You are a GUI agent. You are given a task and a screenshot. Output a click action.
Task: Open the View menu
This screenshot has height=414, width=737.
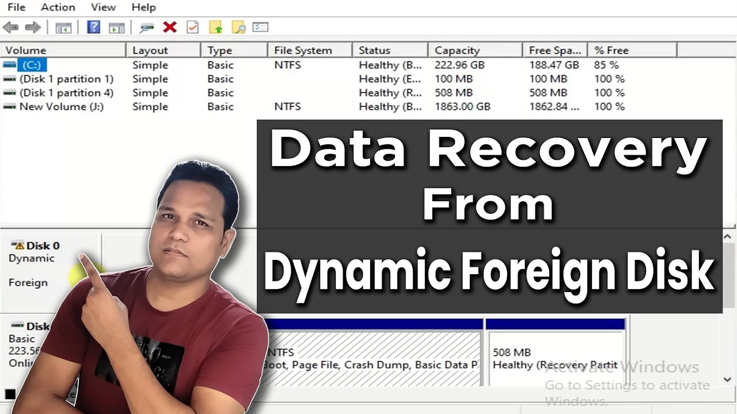click(103, 7)
